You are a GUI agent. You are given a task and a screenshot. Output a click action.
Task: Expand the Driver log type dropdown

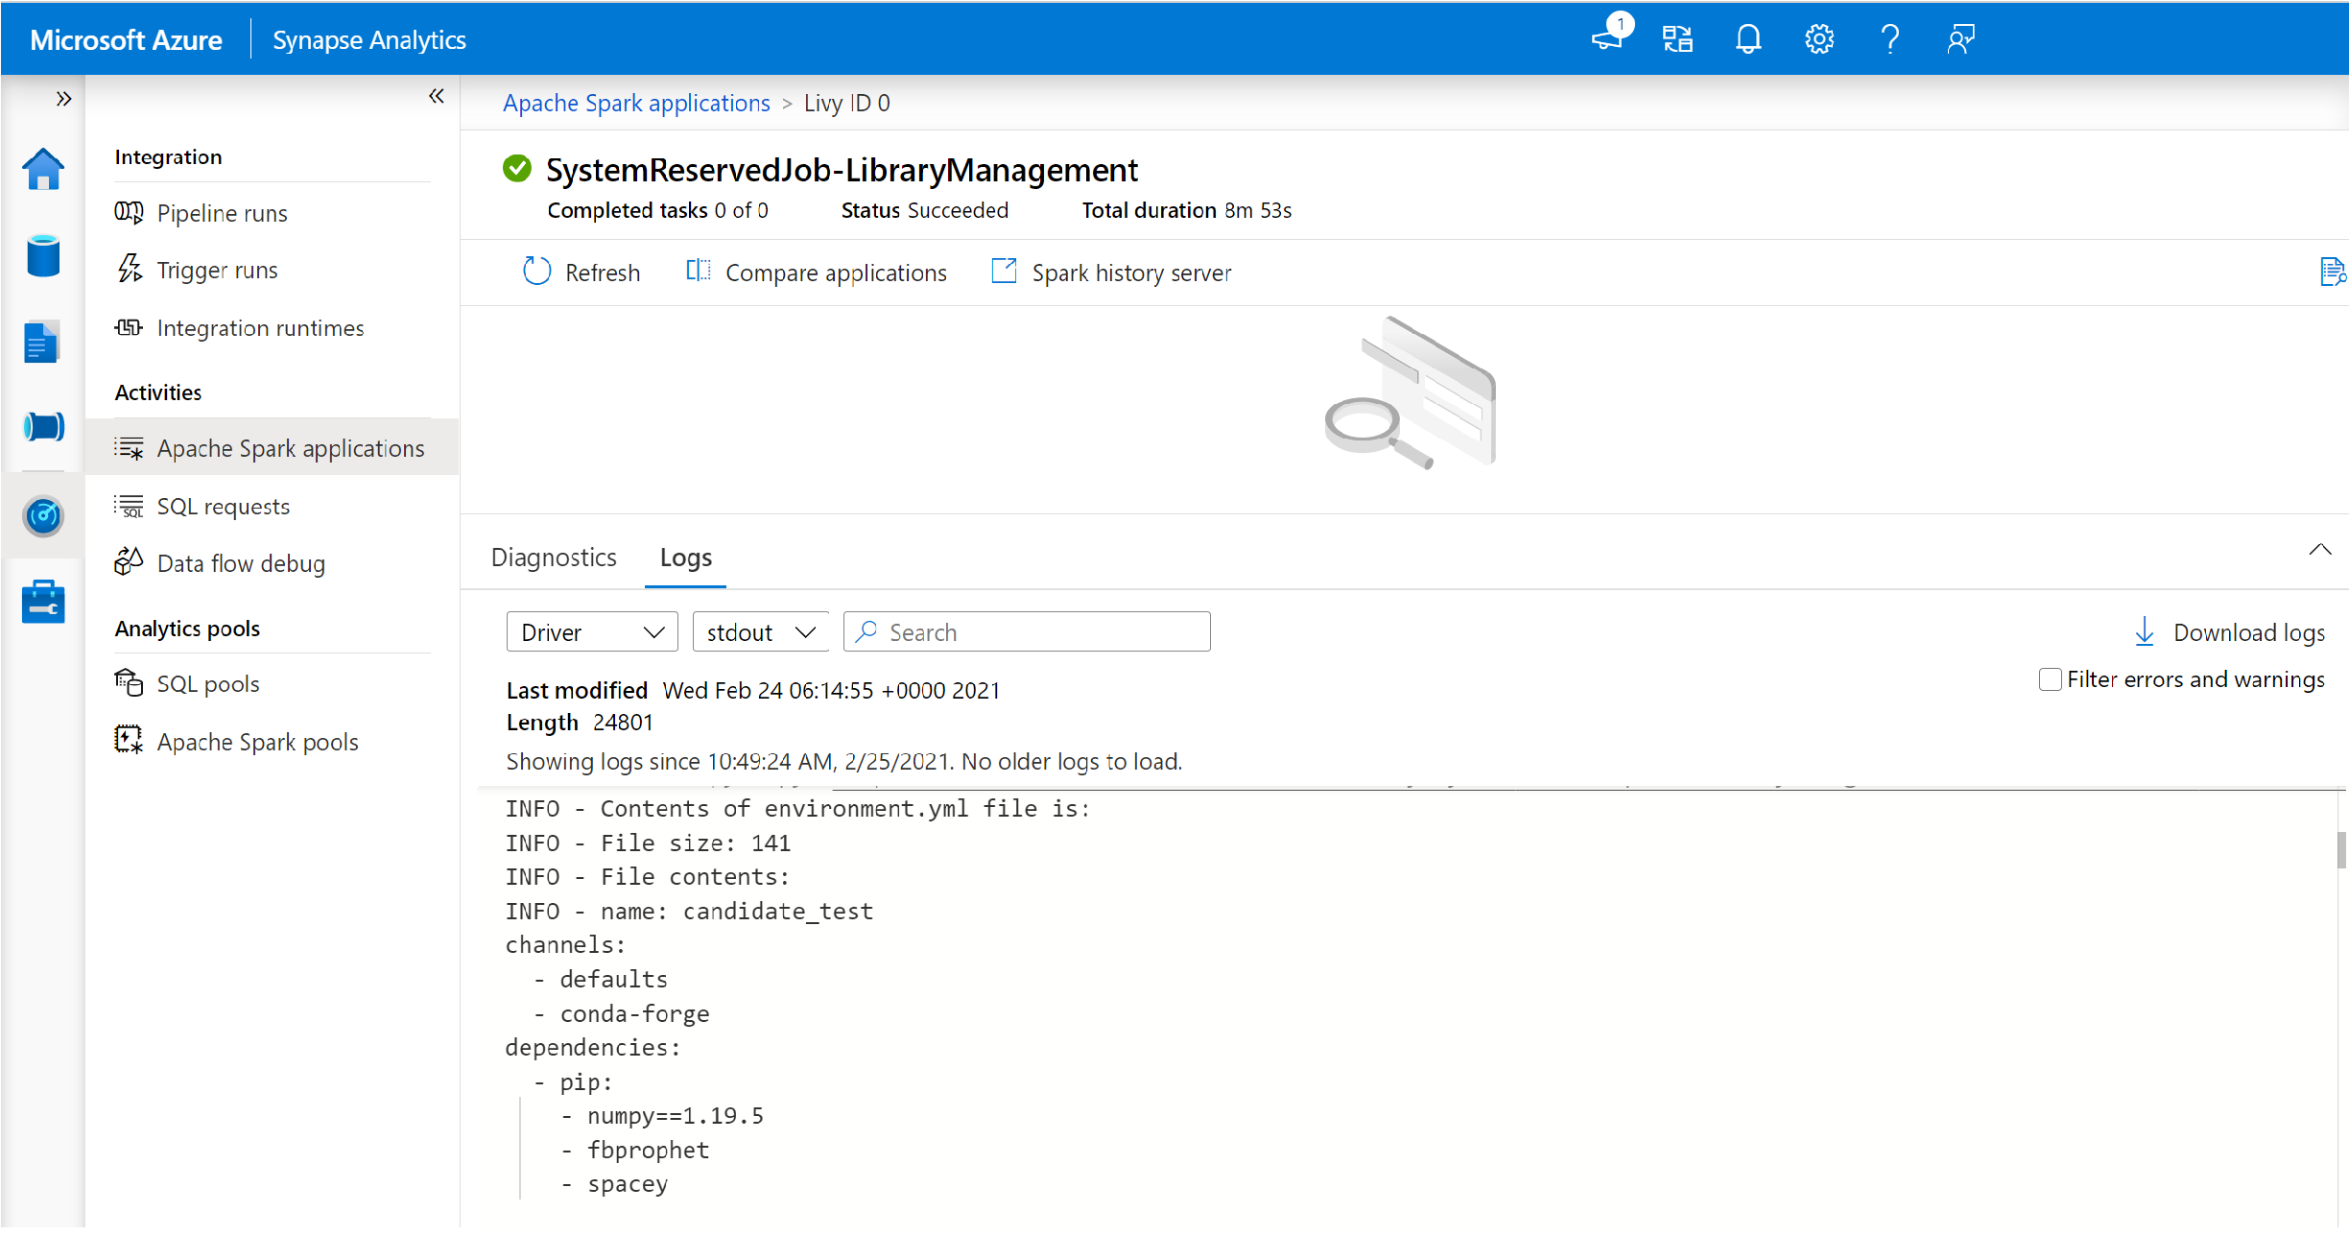point(589,631)
